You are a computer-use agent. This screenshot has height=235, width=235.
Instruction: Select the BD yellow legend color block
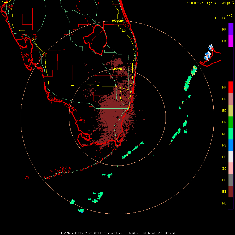[x=231, y=110]
